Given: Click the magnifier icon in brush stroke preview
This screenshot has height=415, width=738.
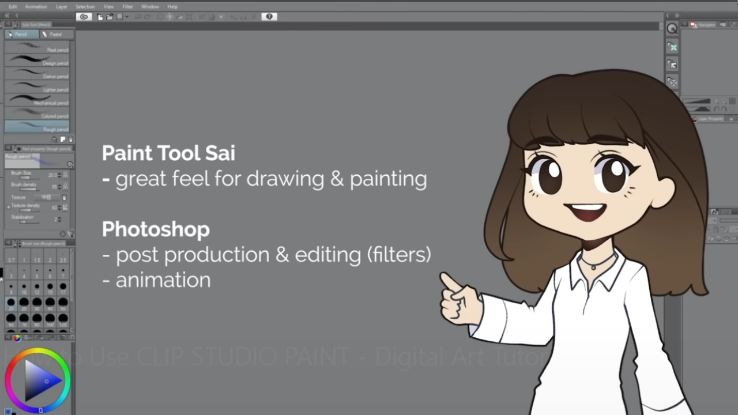Looking at the screenshot, I should click(x=70, y=164).
